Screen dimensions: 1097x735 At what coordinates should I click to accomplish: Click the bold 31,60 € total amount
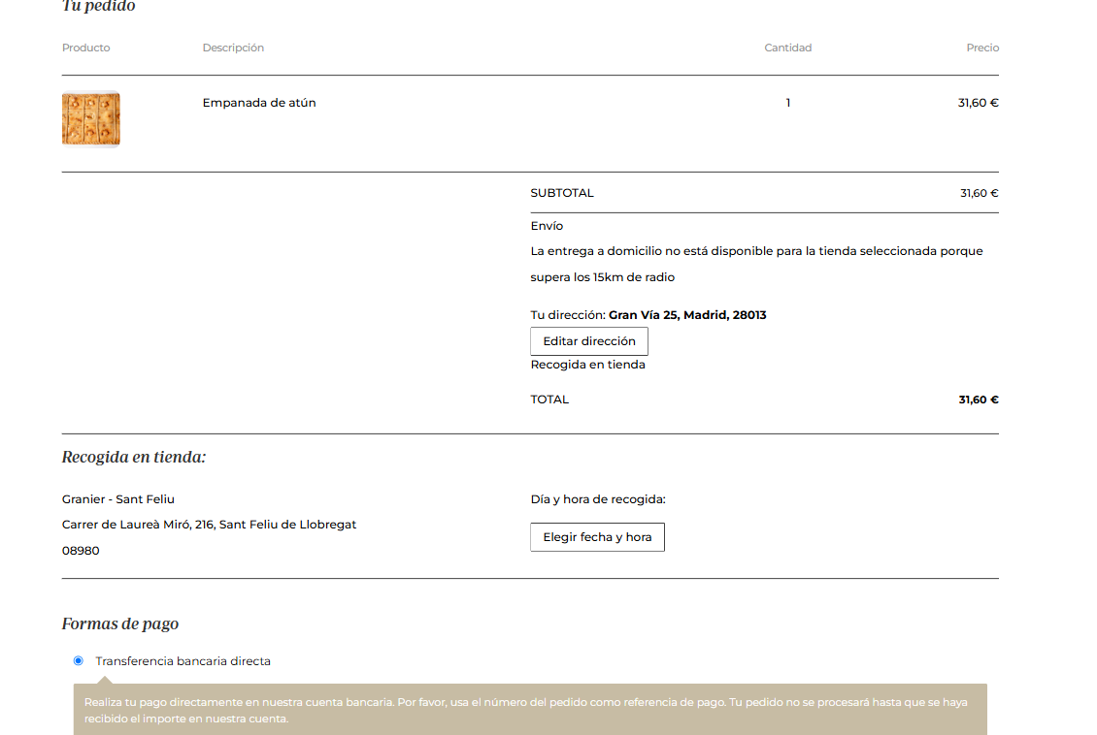click(x=978, y=399)
